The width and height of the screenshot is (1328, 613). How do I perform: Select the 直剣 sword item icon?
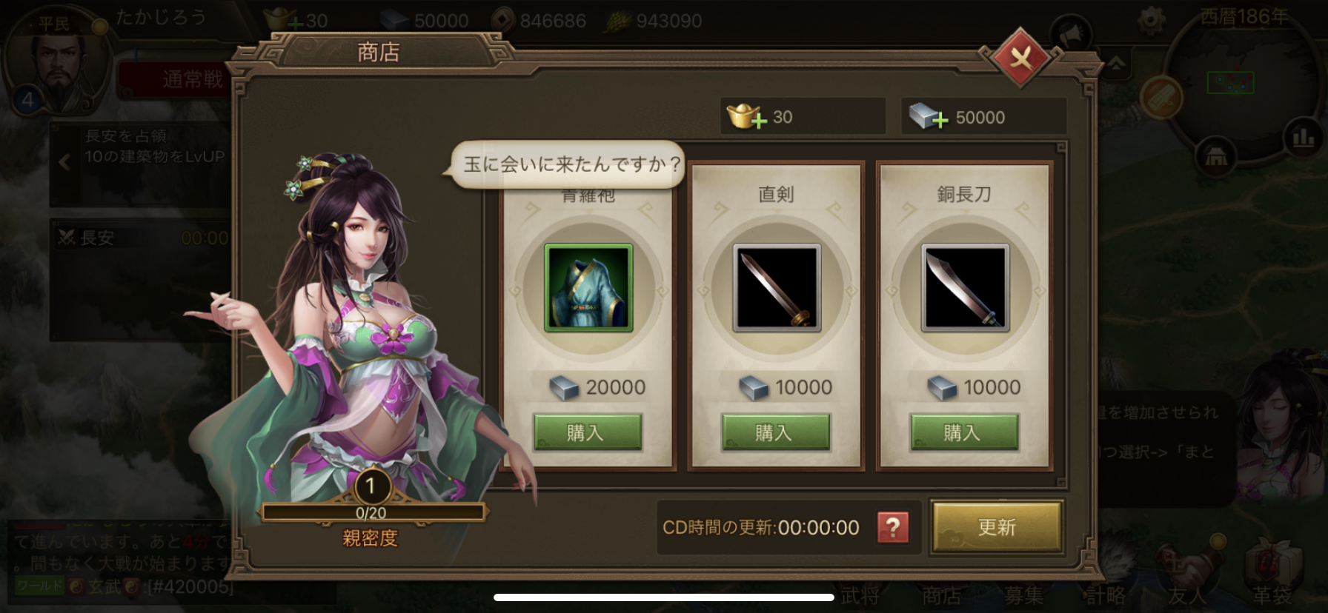[777, 287]
